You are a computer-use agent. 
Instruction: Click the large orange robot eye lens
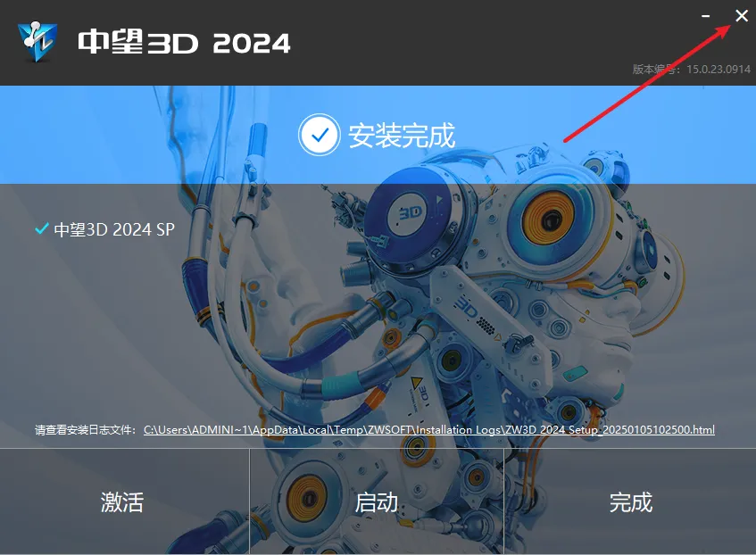click(548, 217)
